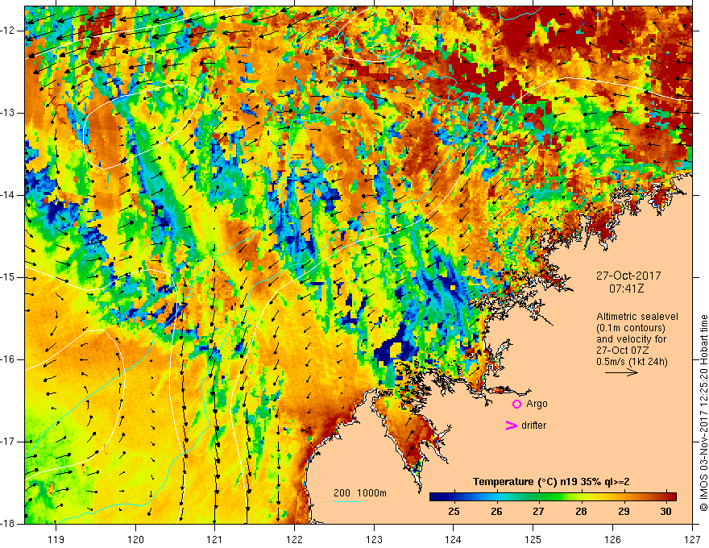Image resolution: width=709 pixels, height=548 pixels.
Task: Click the temperature color bar at 28
Action: click(x=581, y=497)
